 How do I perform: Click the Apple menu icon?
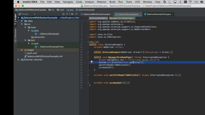click(x=18, y=2)
